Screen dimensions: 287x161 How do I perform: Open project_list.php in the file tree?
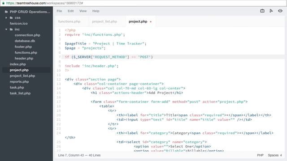pyautogui.click(x=22, y=76)
